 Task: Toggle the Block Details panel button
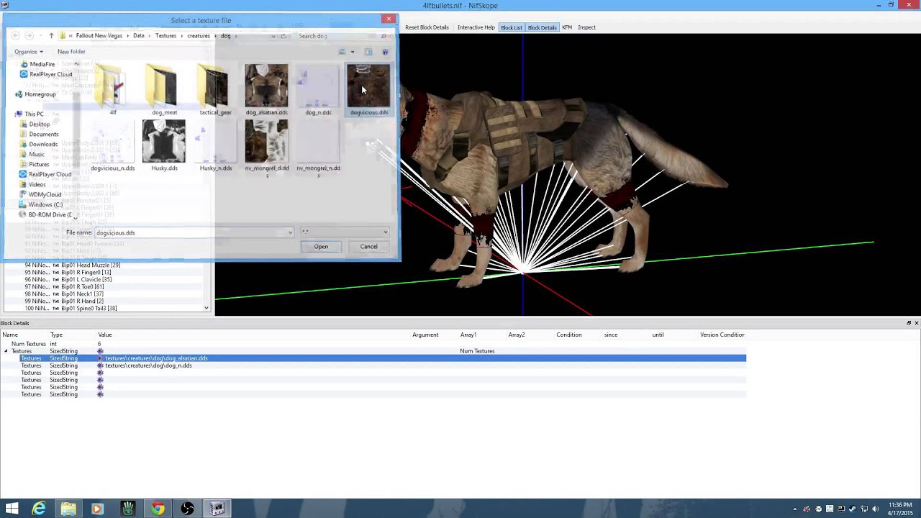pos(542,27)
